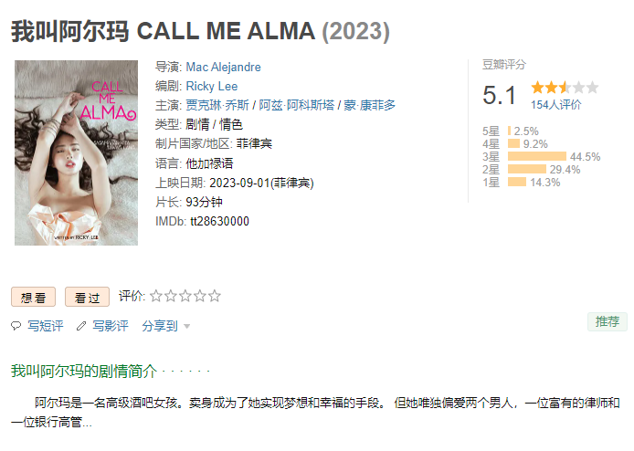Click the 推荐 recommend button
Viewport: 634px width, 451px height.
[607, 321]
